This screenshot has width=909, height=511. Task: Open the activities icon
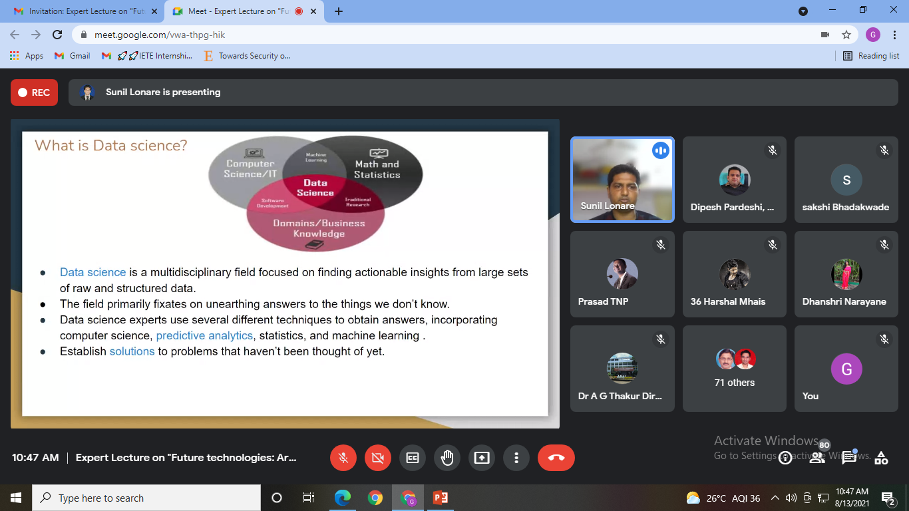coord(881,458)
